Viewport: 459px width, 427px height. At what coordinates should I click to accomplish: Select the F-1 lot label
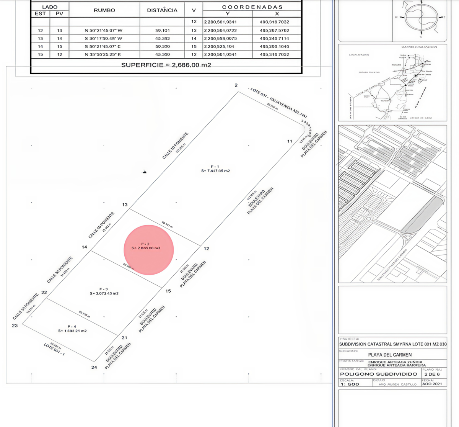[x=215, y=169]
